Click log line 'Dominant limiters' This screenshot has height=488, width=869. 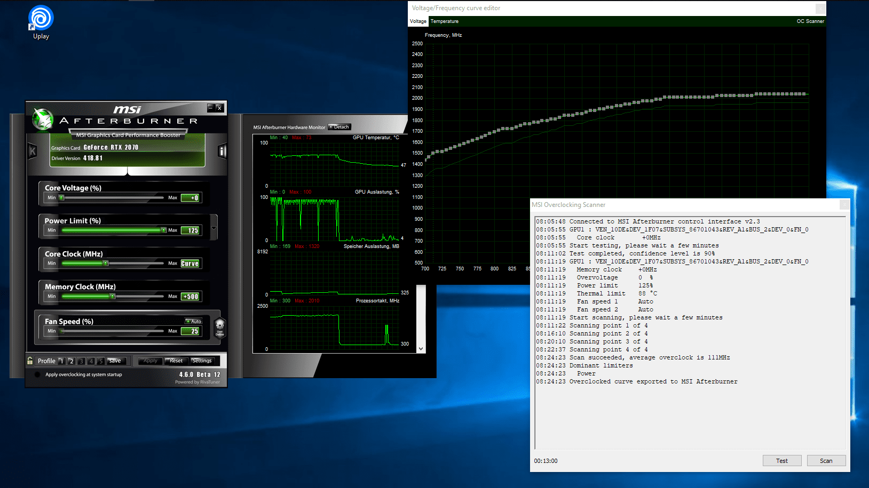click(584, 365)
